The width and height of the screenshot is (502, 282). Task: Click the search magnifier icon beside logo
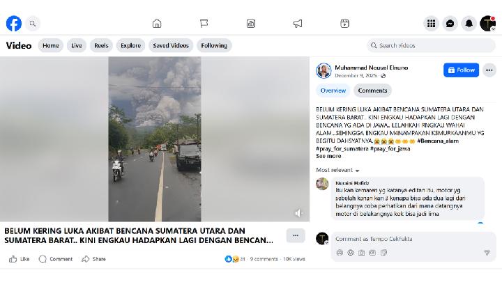[32, 24]
